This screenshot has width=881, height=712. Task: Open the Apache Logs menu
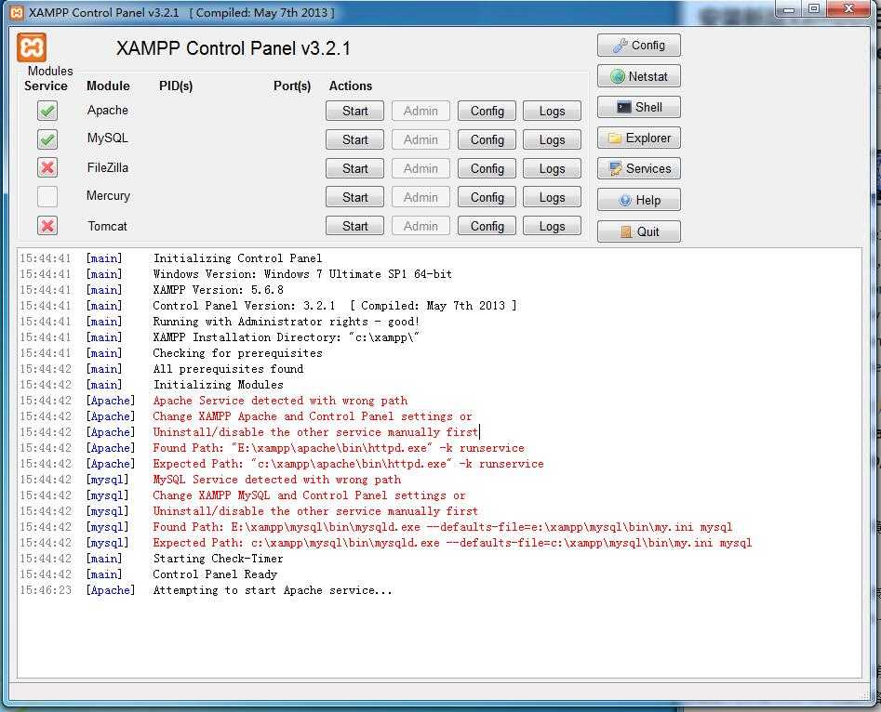[x=552, y=112]
